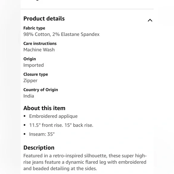This screenshot has height=174, width=174.
Task: Click the retro-inspired silhouette description paragraph
Action: tap(85, 162)
